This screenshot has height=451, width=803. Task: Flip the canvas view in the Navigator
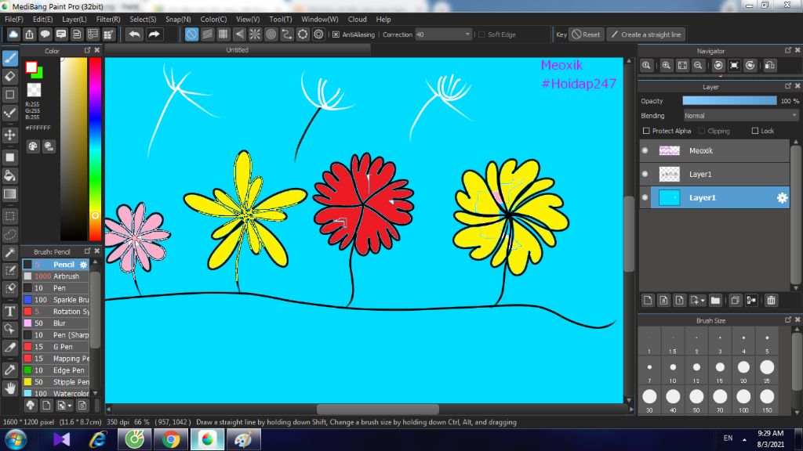[769, 66]
